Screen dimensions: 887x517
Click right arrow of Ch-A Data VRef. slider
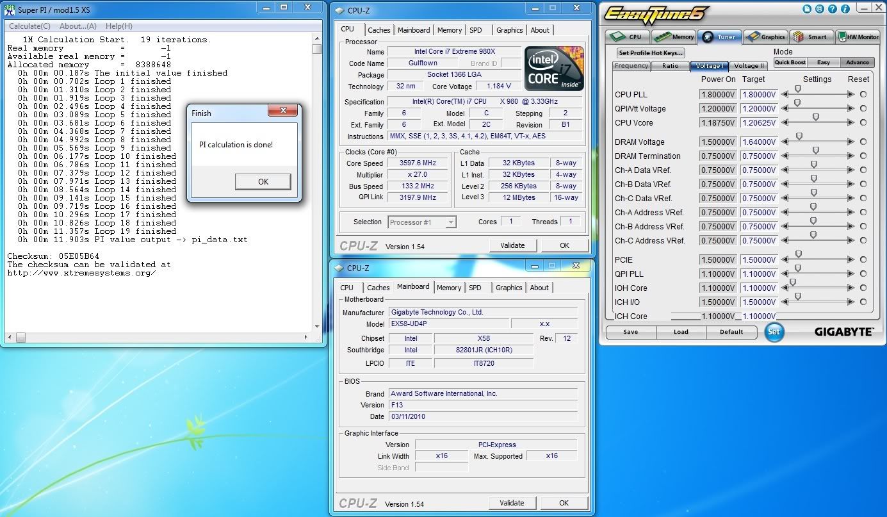click(850, 170)
